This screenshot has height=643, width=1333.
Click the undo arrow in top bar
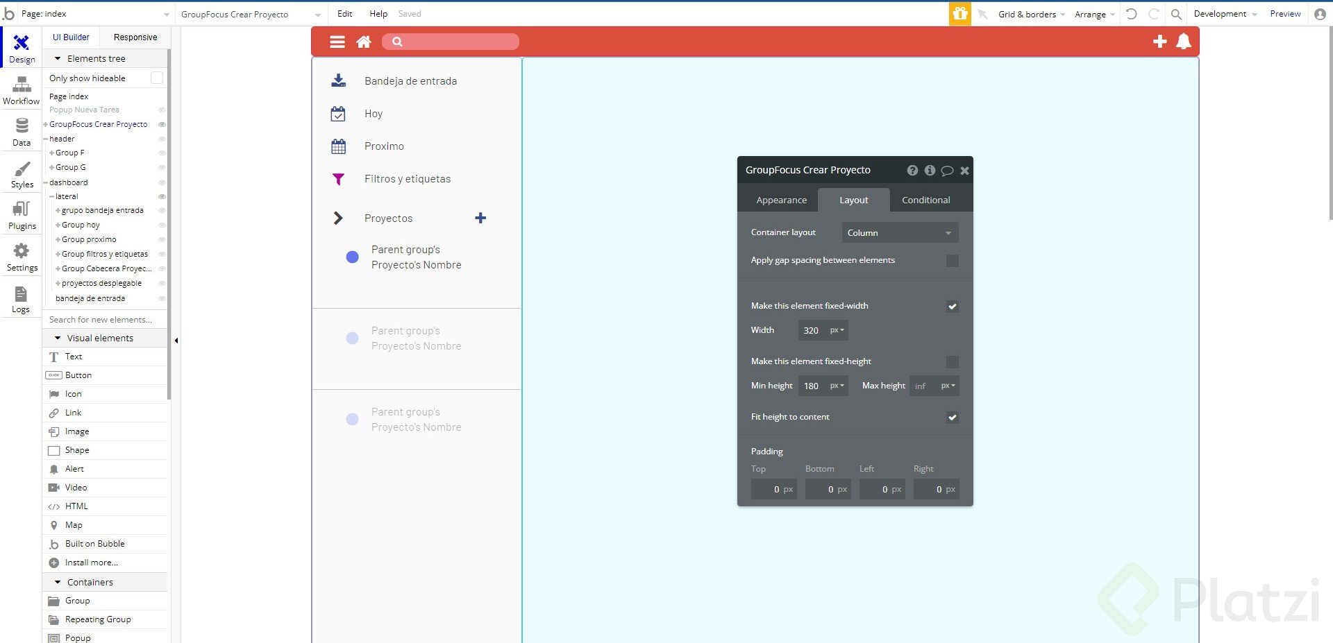click(1132, 14)
